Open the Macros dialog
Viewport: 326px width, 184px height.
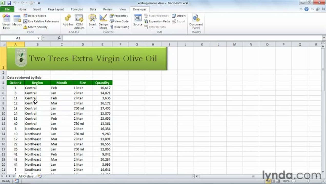point(17,20)
